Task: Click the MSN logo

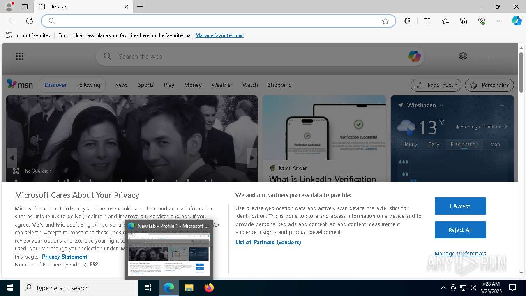Action: tap(20, 84)
